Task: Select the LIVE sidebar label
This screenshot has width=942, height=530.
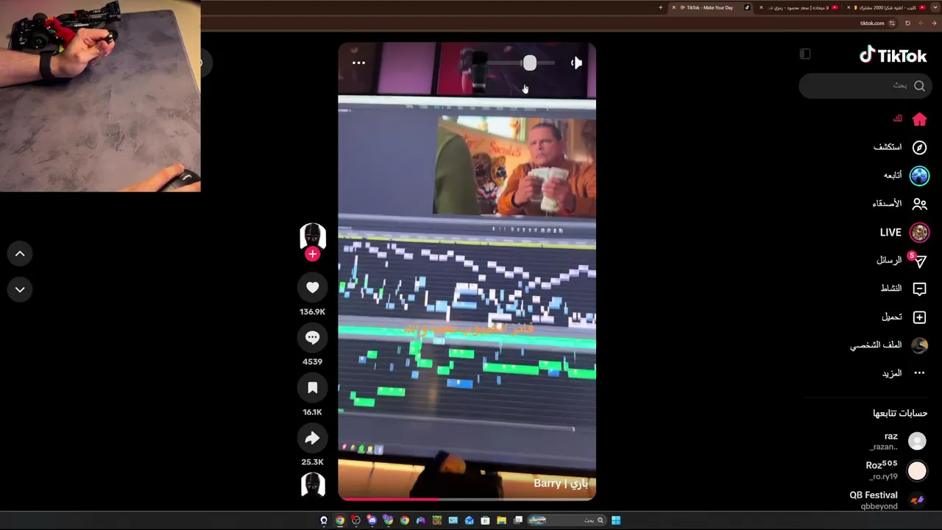Action: (890, 233)
